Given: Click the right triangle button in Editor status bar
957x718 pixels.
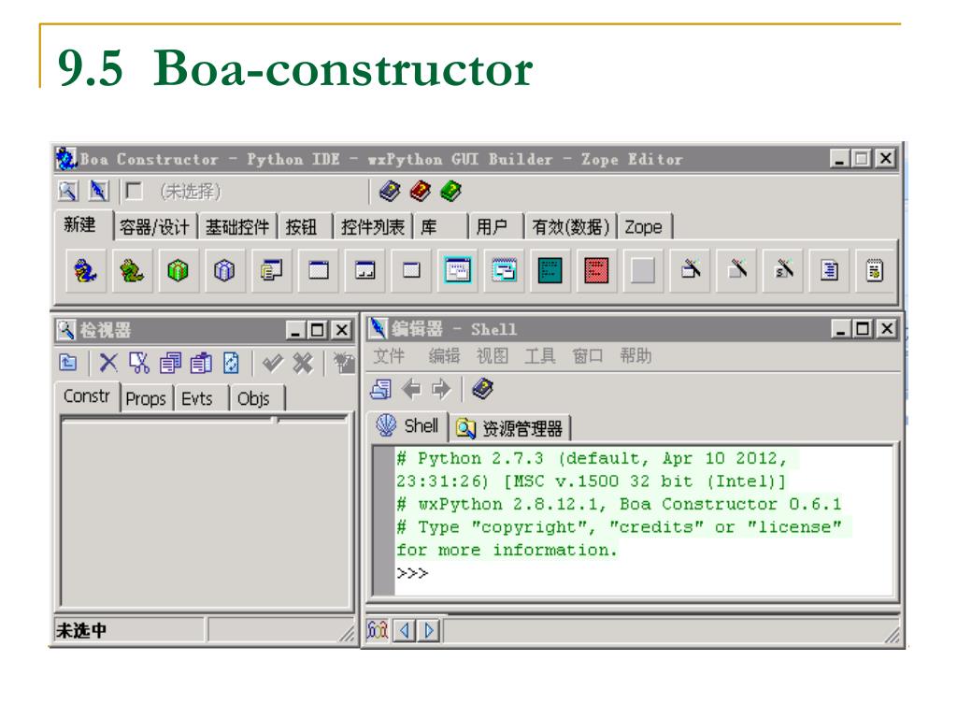Looking at the screenshot, I should click(429, 629).
